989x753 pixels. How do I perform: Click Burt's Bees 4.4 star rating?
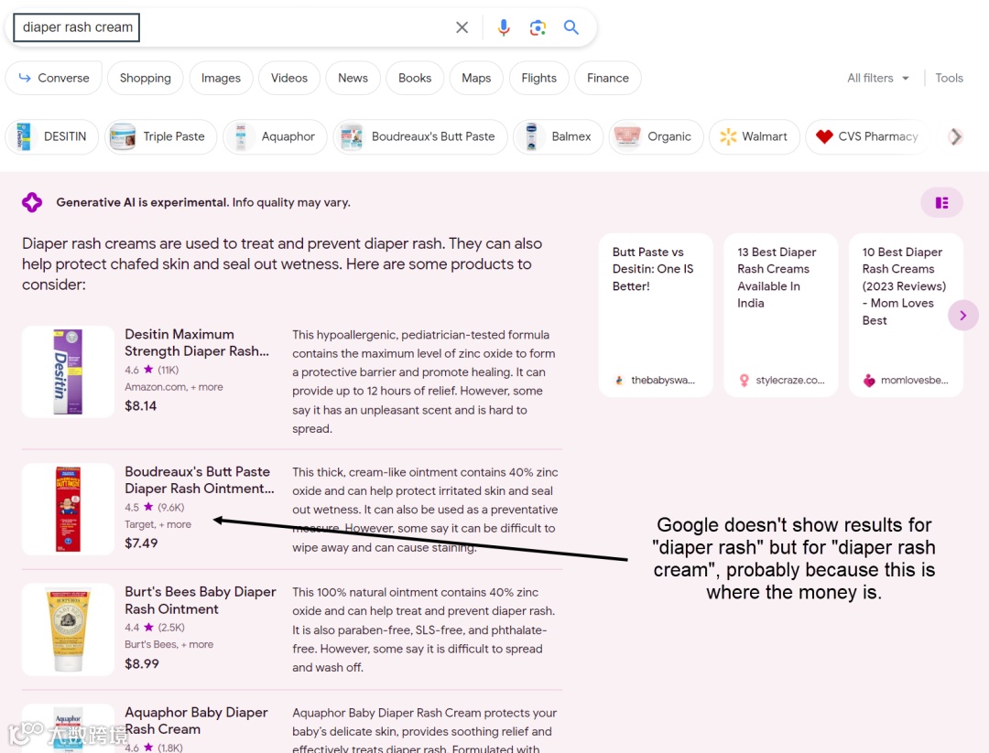click(x=155, y=628)
